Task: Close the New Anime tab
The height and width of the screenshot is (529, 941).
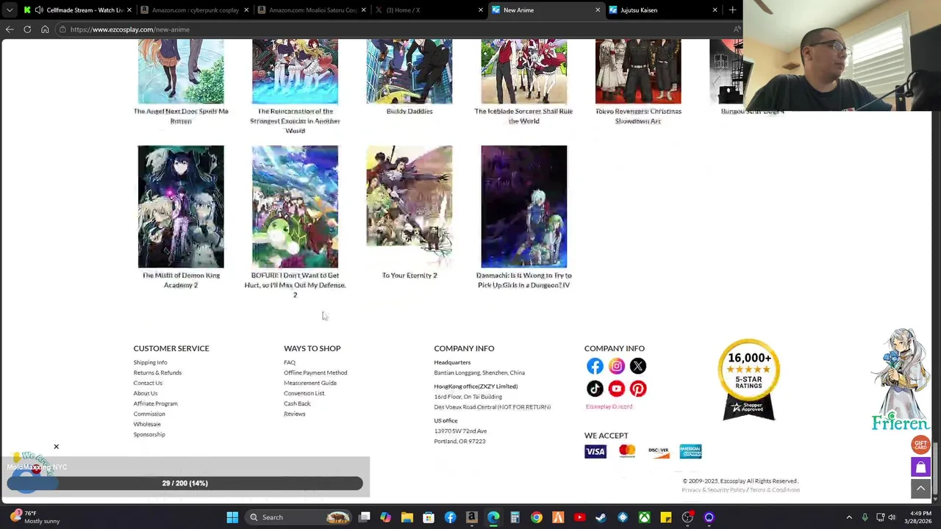Action: [598, 10]
